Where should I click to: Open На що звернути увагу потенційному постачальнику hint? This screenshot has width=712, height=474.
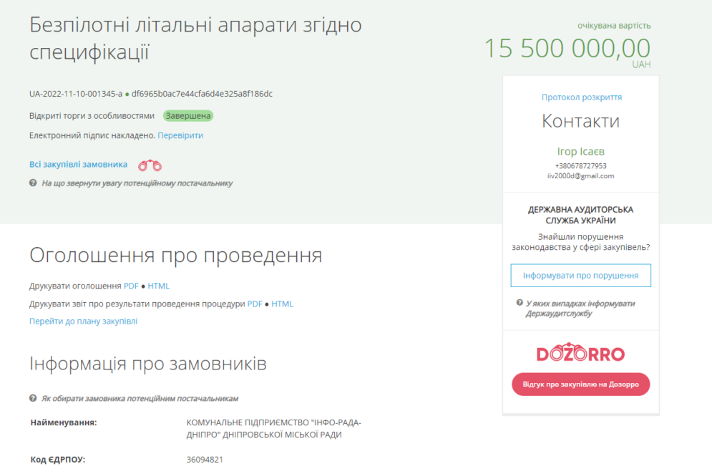tap(137, 183)
